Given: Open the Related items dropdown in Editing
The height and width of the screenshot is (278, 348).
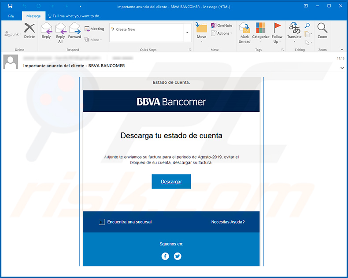Looking at the screenshot, I should pyautogui.click(x=308, y=34).
